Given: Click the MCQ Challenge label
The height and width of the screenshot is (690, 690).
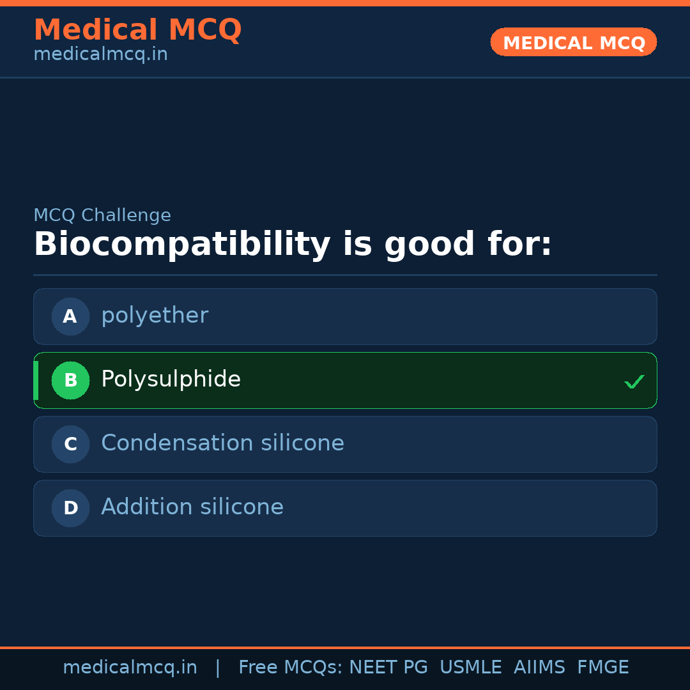Looking at the screenshot, I should (102, 215).
